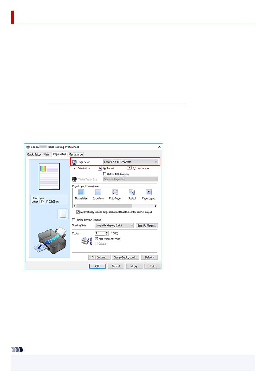
Task: Select the Normal-size page layout icon
Action: tap(81, 192)
